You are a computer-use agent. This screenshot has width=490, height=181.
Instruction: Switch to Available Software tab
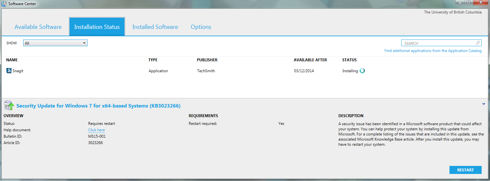tap(38, 27)
